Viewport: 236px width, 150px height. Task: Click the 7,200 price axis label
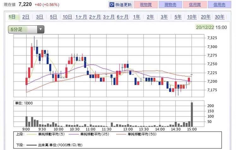point(212,81)
